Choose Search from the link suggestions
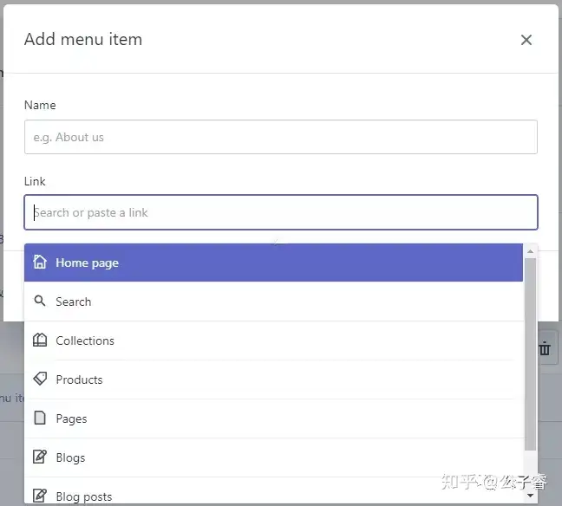The height and width of the screenshot is (506, 562). click(273, 302)
